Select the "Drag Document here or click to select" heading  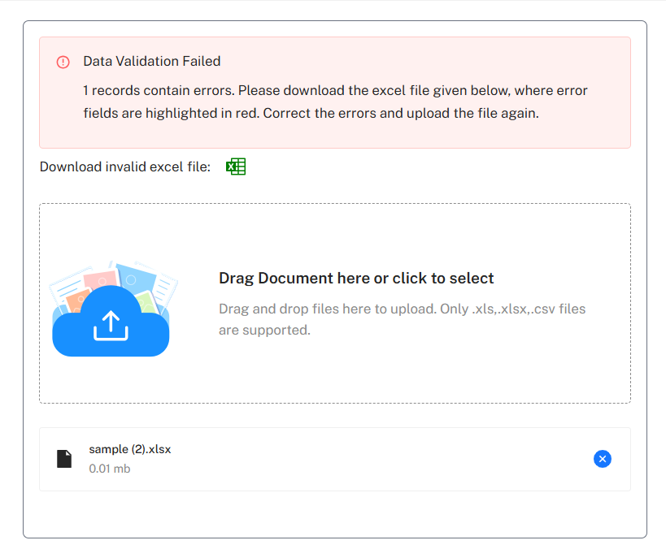coord(356,279)
